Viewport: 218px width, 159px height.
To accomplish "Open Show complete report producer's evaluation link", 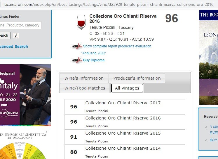I will (117, 46).
